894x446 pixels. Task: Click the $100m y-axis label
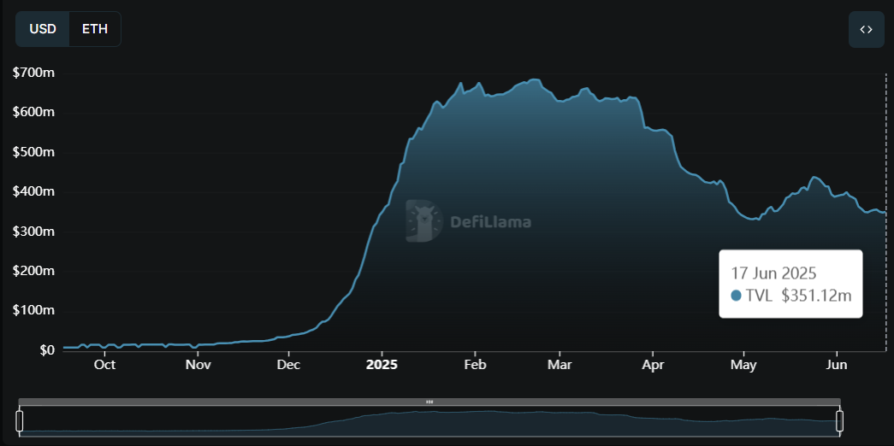point(33,311)
